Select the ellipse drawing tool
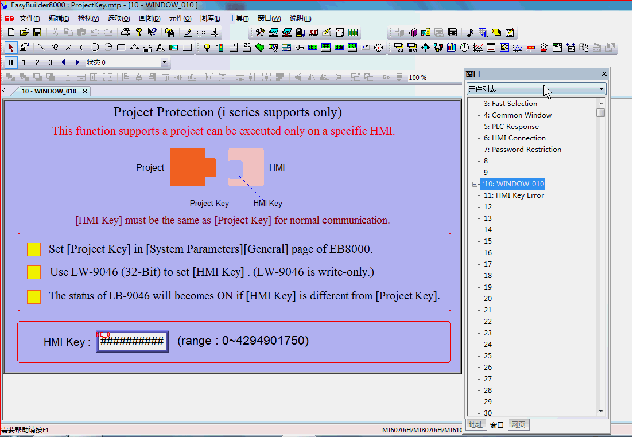This screenshot has height=438, width=633. pyautogui.click(x=95, y=48)
